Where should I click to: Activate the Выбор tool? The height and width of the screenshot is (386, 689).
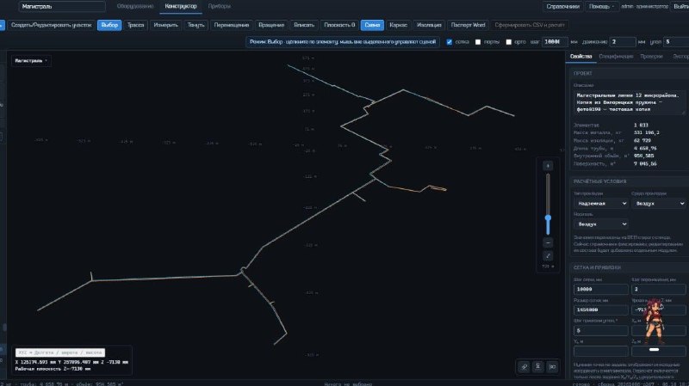(109, 25)
